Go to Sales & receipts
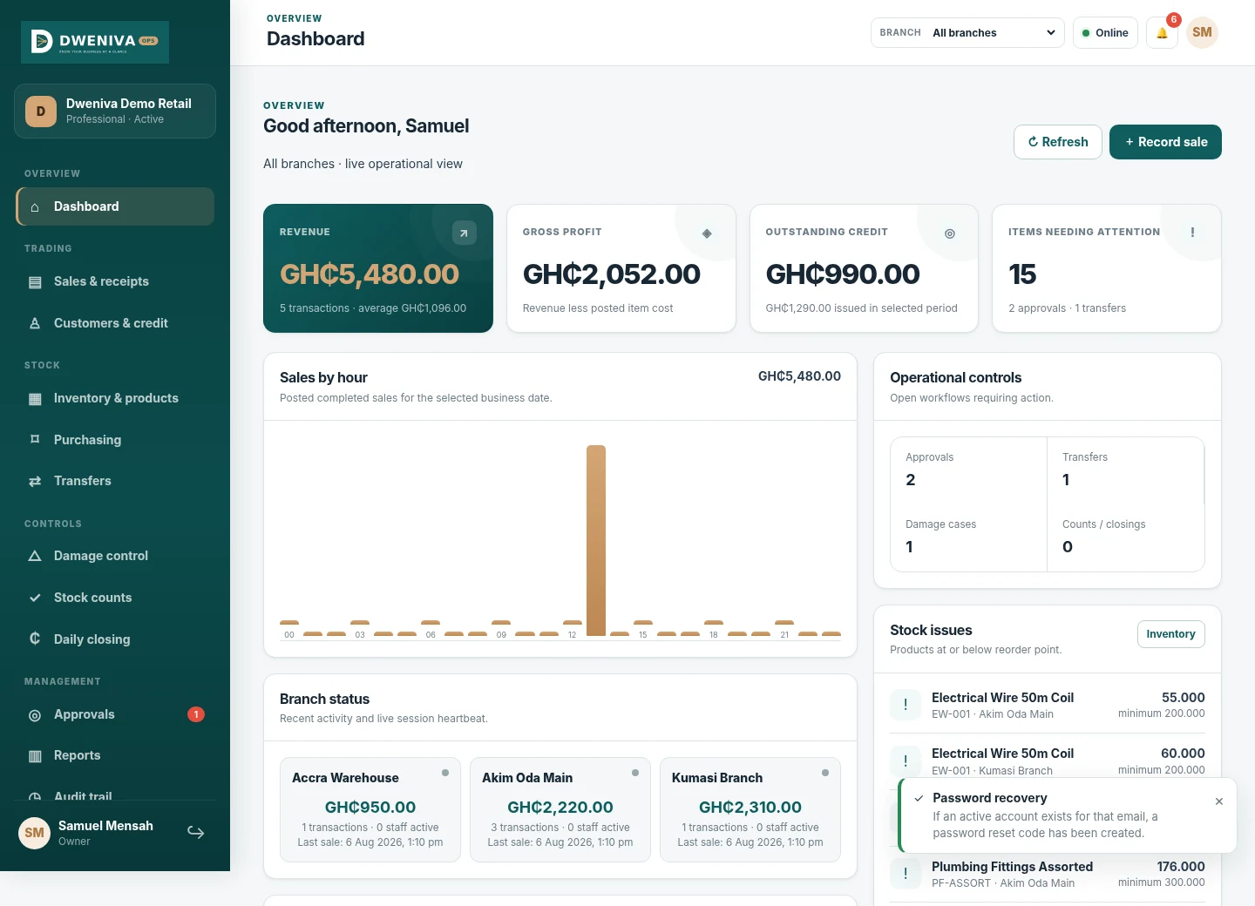1255x906 pixels. tap(115, 281)
